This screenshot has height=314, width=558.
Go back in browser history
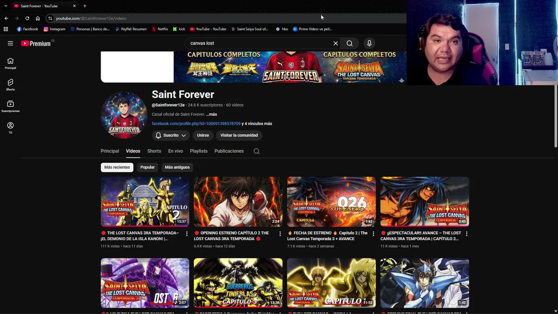[6, 18]
